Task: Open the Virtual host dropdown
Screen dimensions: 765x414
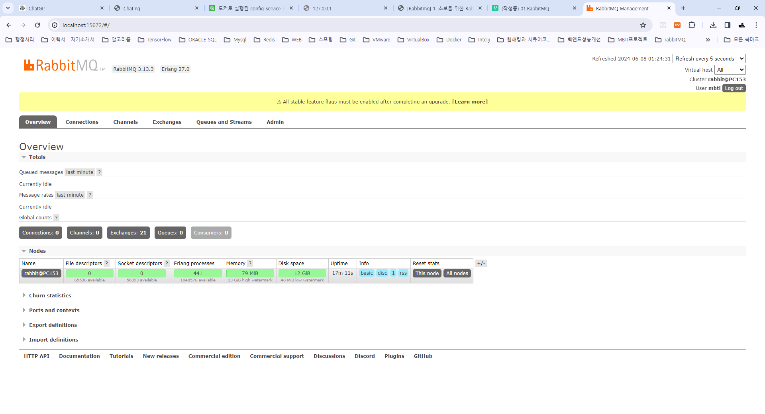Action: click(730, 70)
